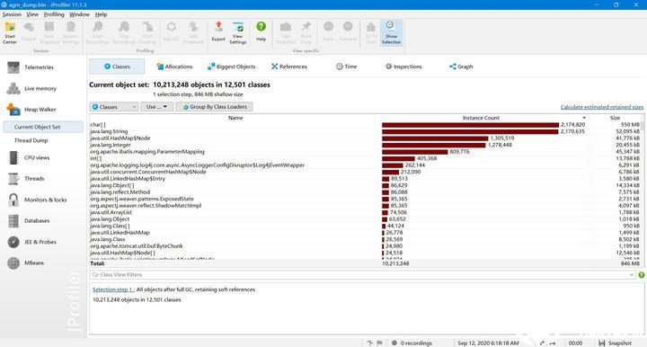Open the Start Center

(10, 33)
